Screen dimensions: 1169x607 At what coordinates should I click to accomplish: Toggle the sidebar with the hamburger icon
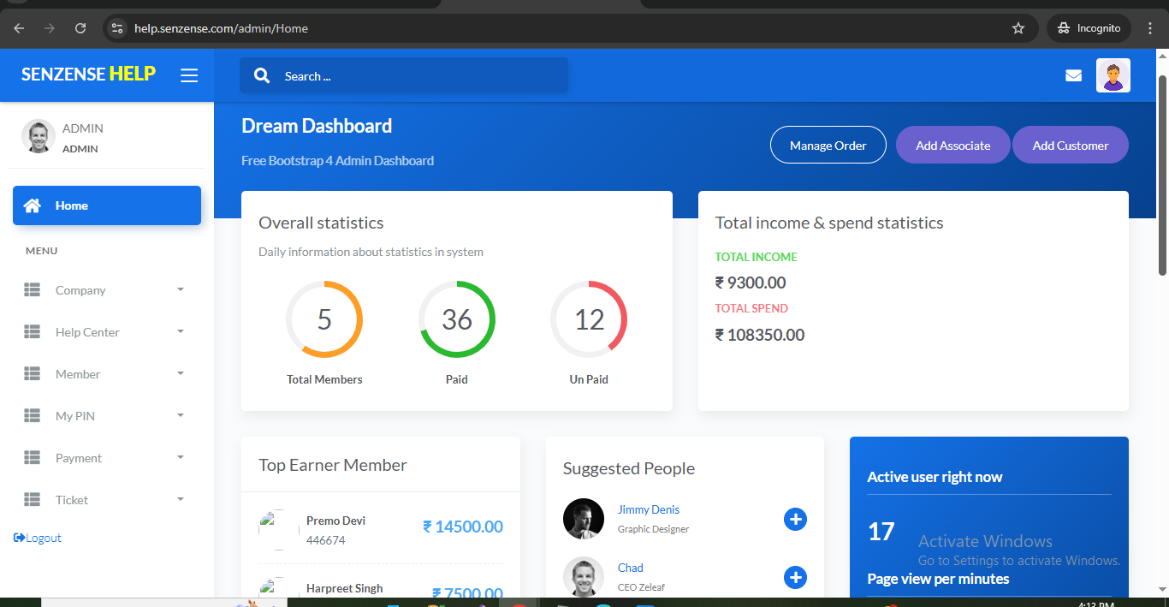tap(189, 75)
